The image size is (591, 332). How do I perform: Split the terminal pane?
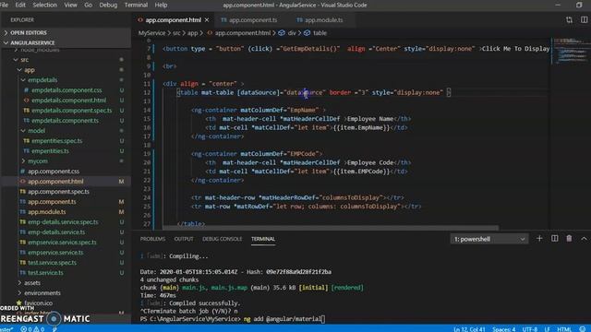[x=554, y=239]
